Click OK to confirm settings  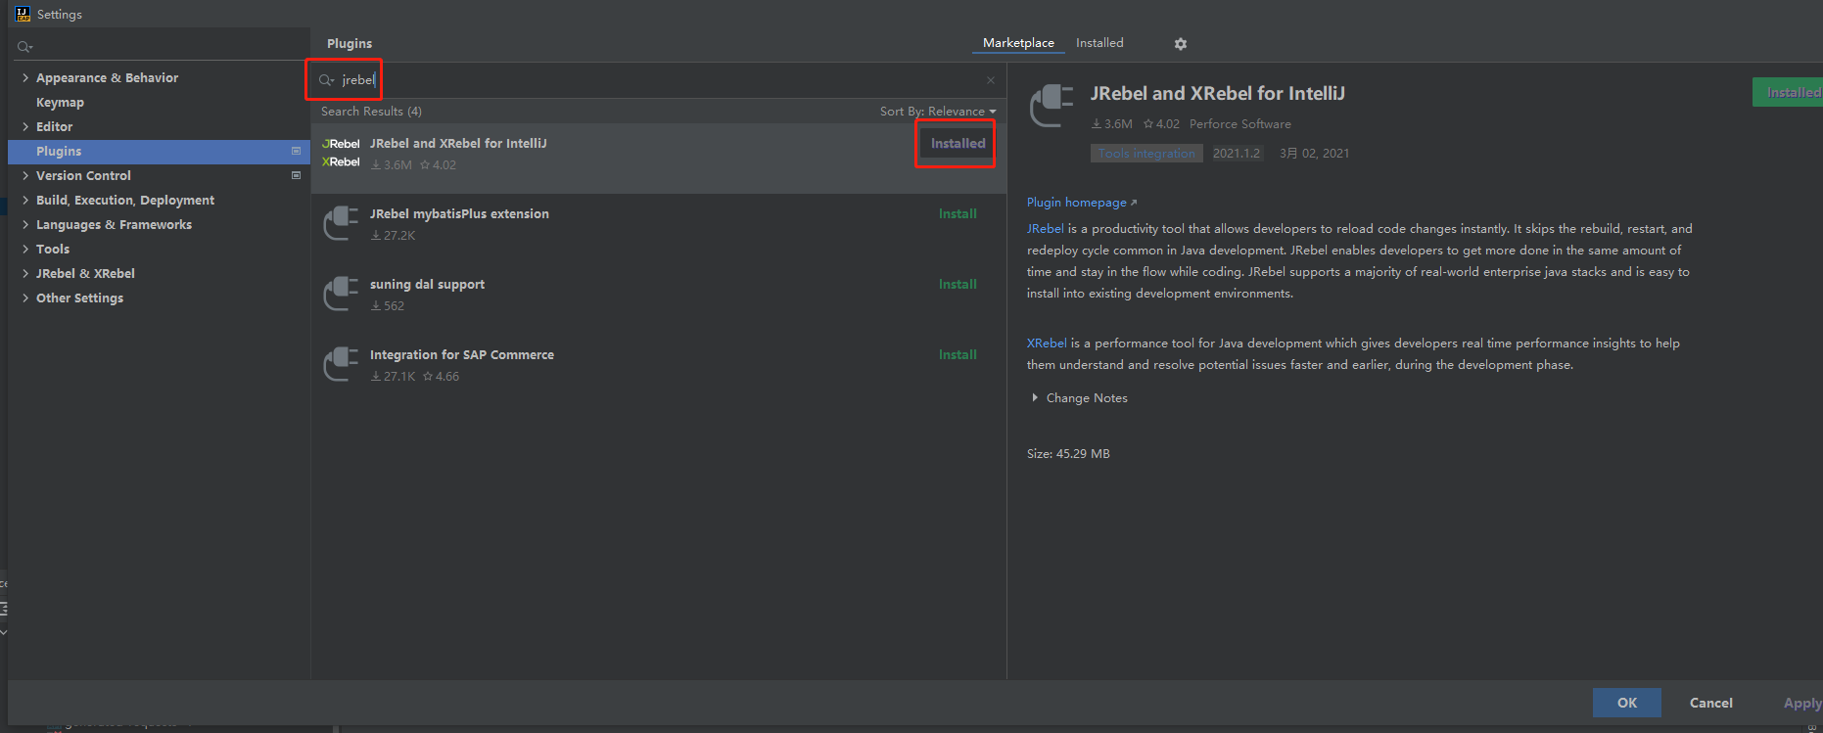(x=1626, y=703)
